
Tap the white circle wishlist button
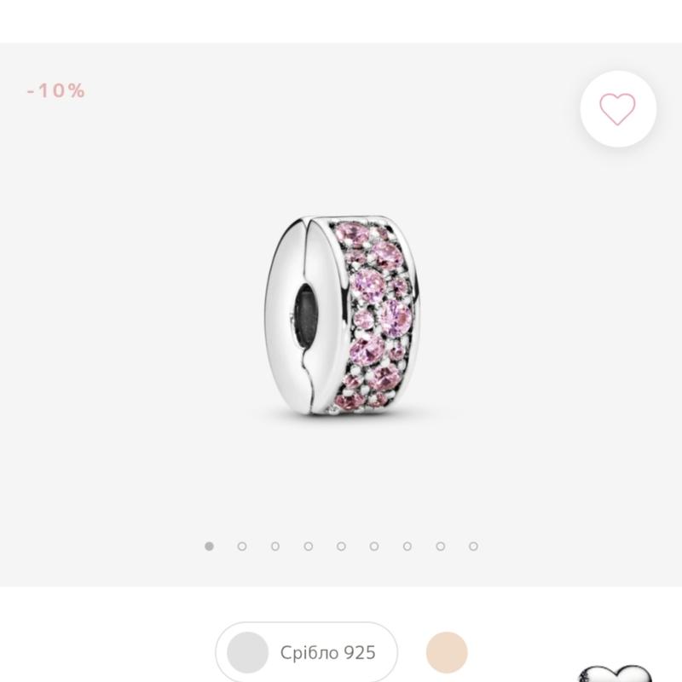[x=618, y=109]
